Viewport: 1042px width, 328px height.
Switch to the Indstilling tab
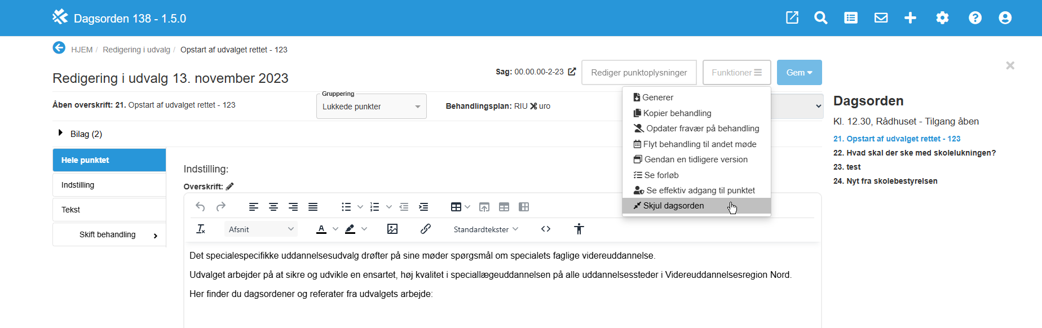[x=109, y=185]
